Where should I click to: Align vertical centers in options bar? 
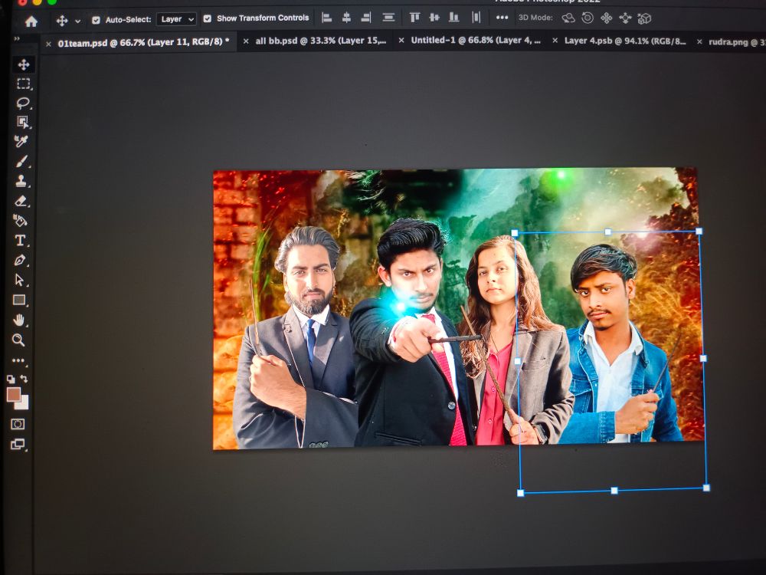click(434, 18)
